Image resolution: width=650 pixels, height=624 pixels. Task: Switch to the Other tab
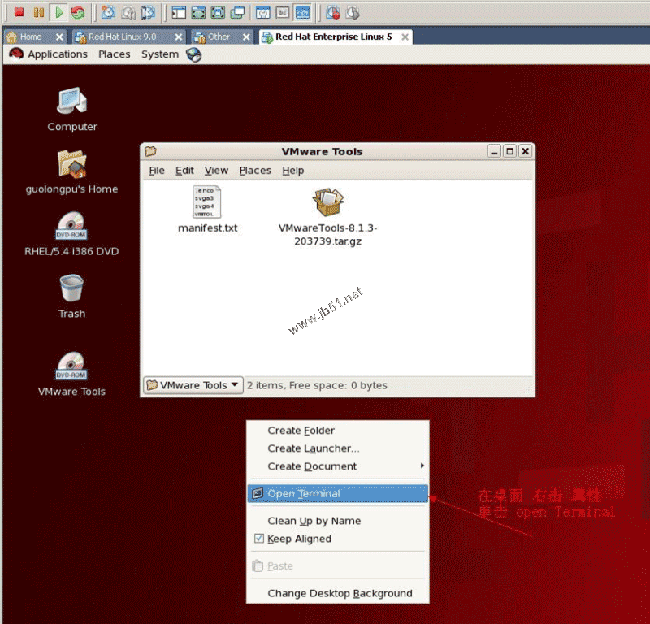click(219, 37)
